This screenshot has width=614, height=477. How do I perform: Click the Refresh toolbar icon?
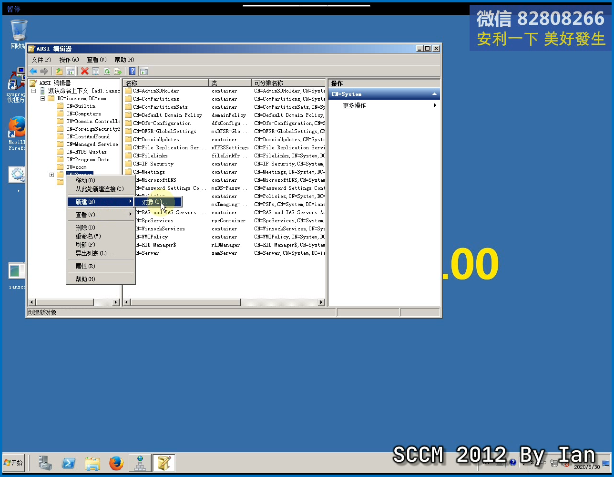pyautogui.click(x=107, y=72)
